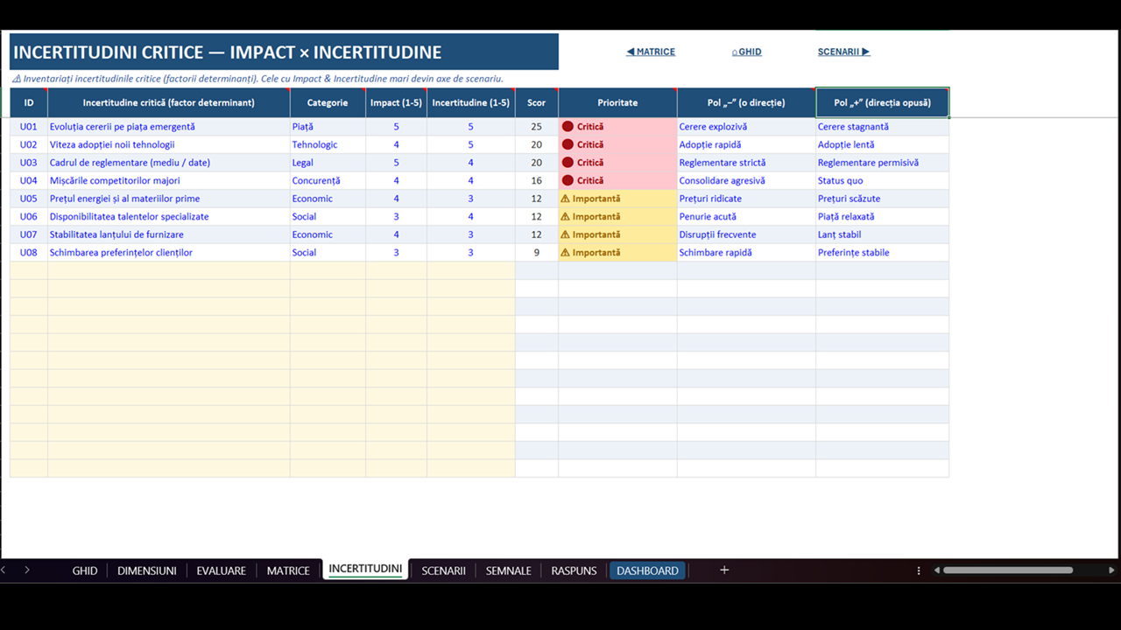
Task: Select the Prioritate column header
Action: pos(617,102)
